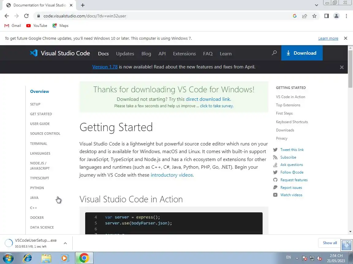This screenshot has width=353, height=264.
Task: Open Windows Explorer folder on taskbar
Action: pos(46,258)
